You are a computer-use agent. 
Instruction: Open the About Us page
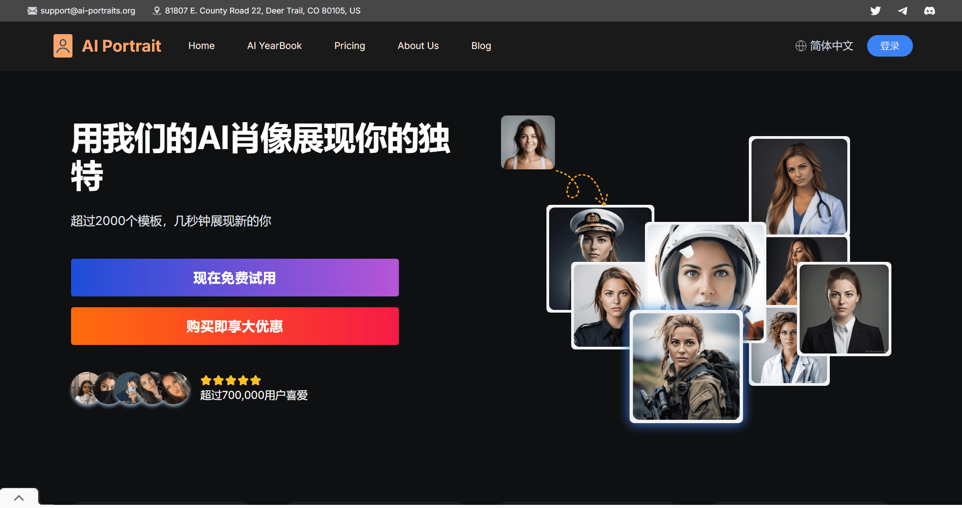point(418,46)
